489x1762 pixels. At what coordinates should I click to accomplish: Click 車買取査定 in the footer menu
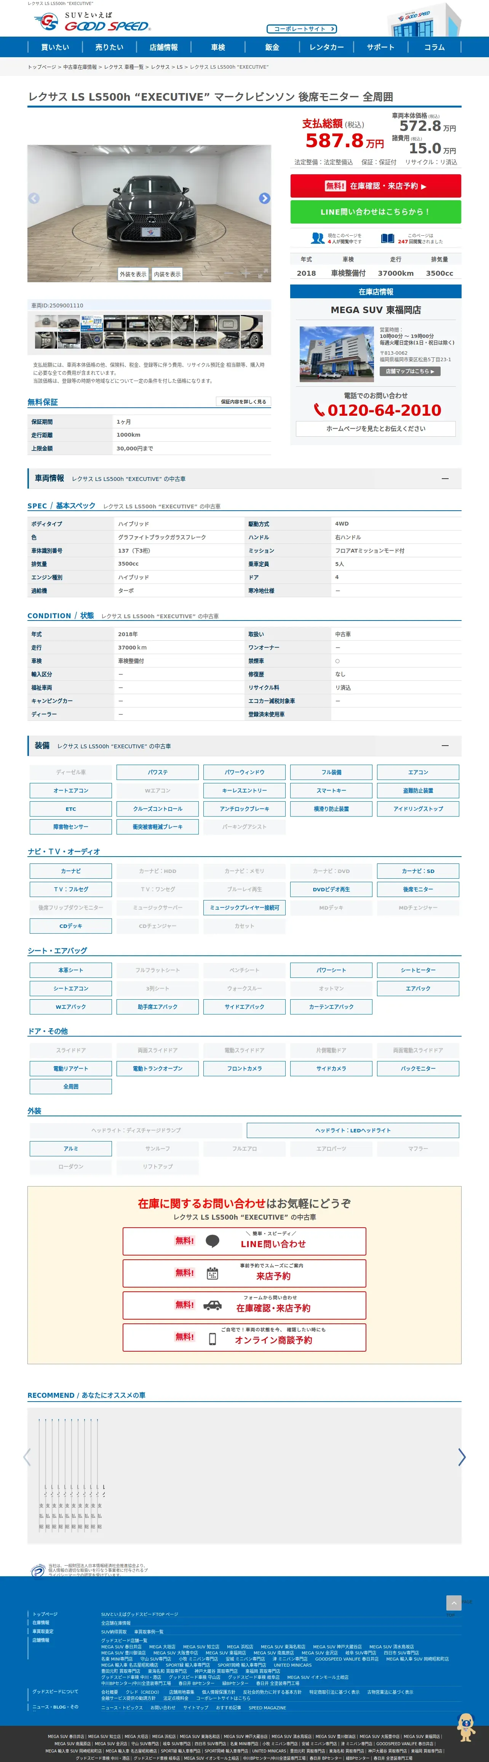click(x=43, y=1631)
